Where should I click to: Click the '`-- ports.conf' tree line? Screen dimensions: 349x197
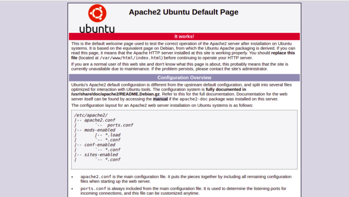point(114,125)
